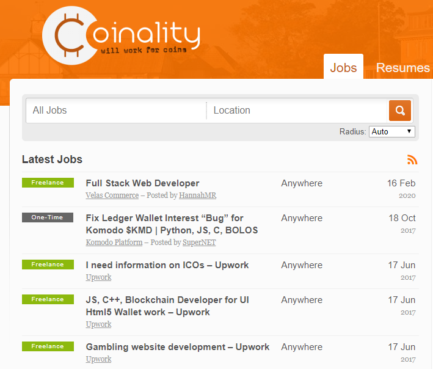This screenshot has width=433, height=369.
Task: Open the Radius Auto dropdown
Action: (392, 131)
